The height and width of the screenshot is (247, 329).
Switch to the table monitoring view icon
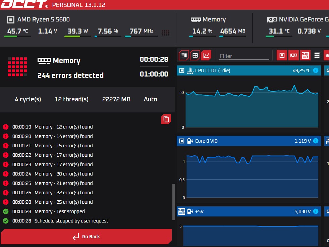[195, 55]
